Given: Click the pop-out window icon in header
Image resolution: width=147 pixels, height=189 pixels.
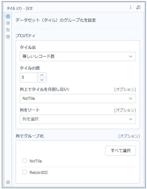Looking at the screenshot, I should [138, 7].
